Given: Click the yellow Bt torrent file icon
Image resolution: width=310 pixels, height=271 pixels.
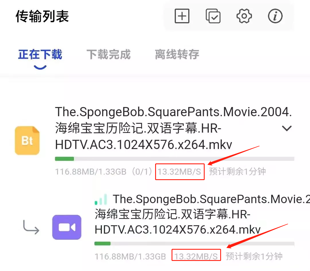Looking at the screenshot, I should point(27,140).
